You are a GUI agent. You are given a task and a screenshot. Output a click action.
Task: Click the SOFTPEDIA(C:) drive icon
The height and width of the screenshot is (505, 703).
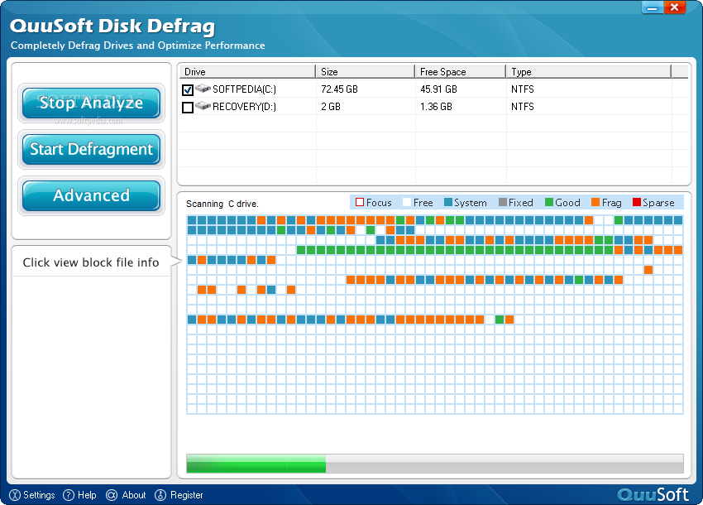click(203, 89)
